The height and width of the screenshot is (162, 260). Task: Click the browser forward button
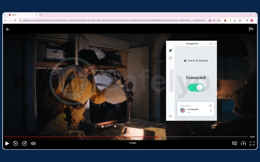coord(10,20)
